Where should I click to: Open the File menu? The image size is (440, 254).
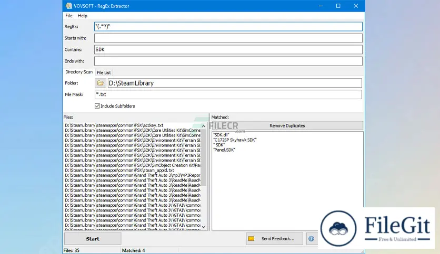pos(69,16)
